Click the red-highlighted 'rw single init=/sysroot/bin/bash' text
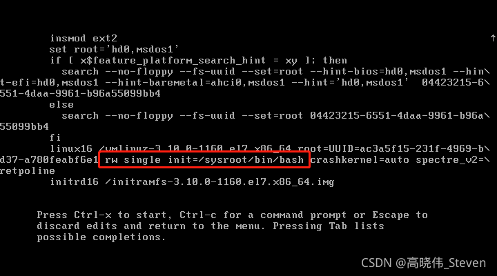This screenshot has height=276, width=497. 204,159
